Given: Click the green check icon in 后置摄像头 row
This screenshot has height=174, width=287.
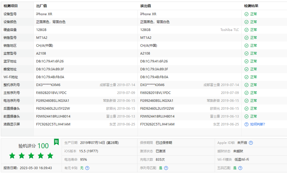Looking at the screenshot, I should coord(247,108).
